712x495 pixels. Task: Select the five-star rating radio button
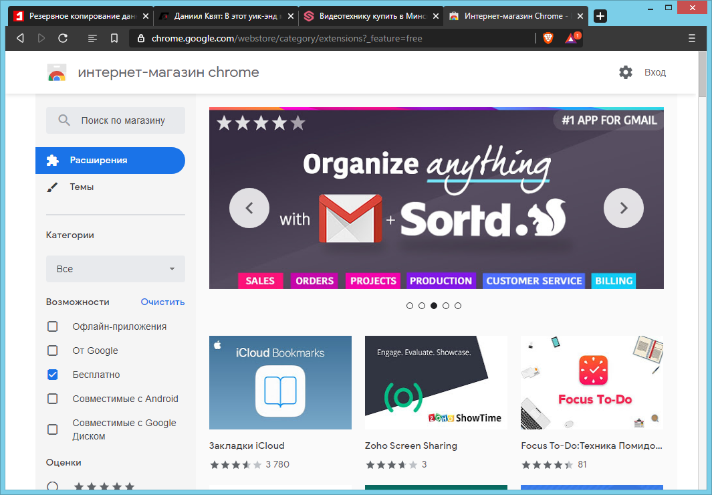(x=53, y=486)
